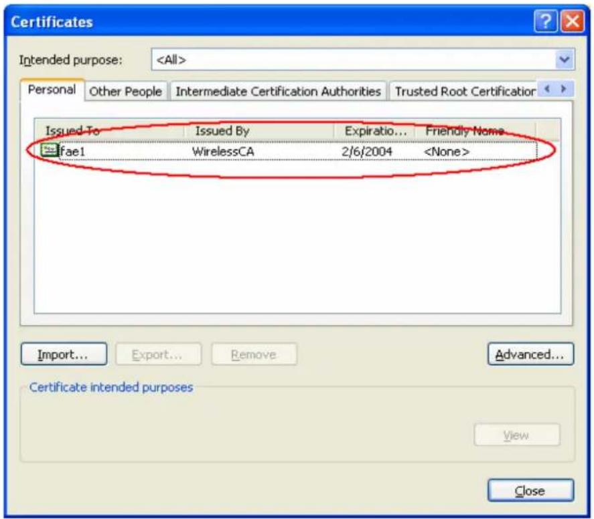Click the Import... button
Image resolution: width=594 pixels, height=519 pixels.
pyautogui.click(x=64, y=354)
